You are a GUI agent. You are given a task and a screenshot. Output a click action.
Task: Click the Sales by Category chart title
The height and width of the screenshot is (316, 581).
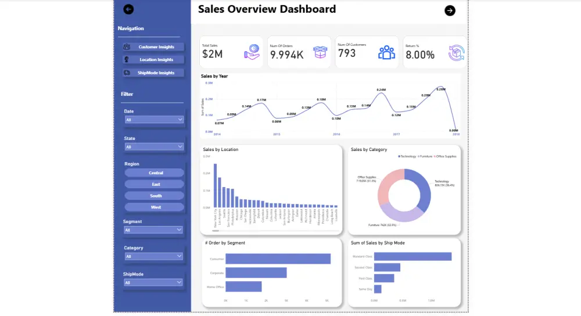click(369, 150)
